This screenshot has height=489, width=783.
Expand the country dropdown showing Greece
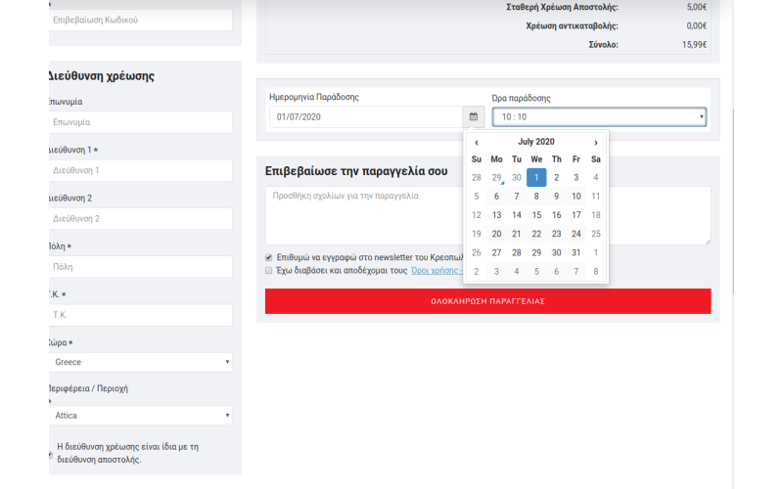coord(139,362)
